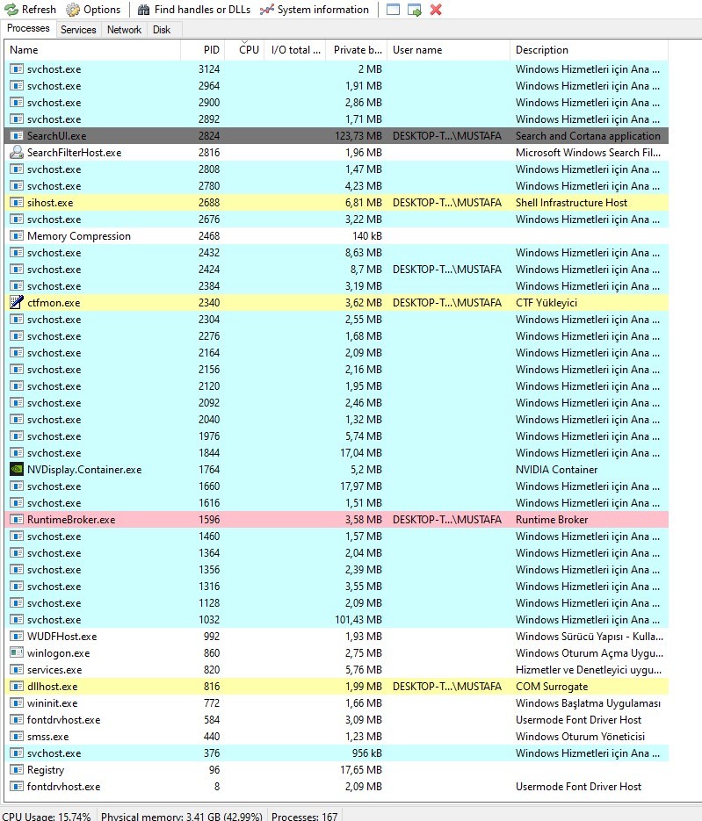This screenshot has width=702, height=821.
Task: Select the SearchUI.exe process name
Action: pyautogui.click(x=56, y=136)
